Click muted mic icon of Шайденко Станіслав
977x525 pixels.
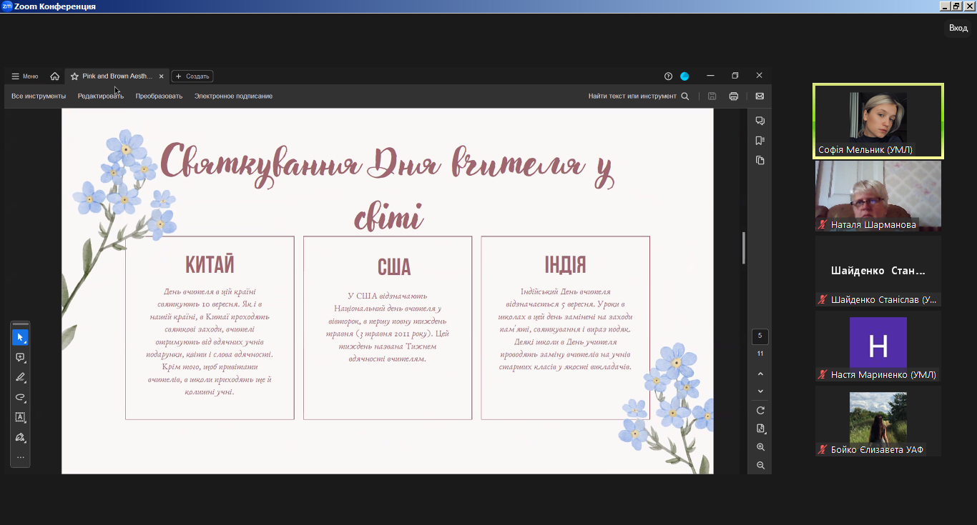tap(823, 300)
